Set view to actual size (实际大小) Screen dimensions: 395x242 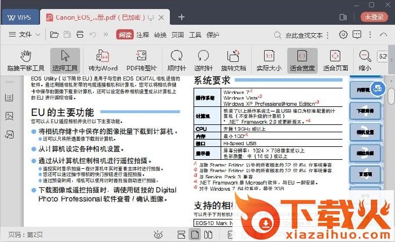tap(269, 61)
